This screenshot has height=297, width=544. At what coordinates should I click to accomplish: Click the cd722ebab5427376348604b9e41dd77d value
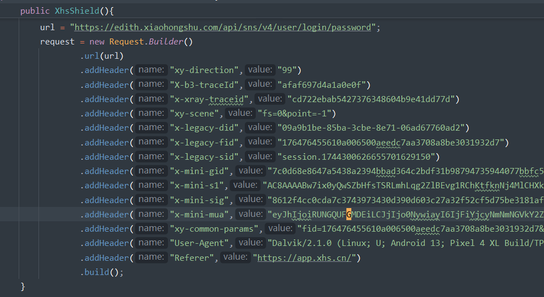coord(371,99)
